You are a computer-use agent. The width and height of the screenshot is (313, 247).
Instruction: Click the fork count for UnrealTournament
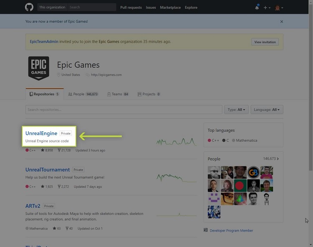pyautogui.click(x=63, y=187)
